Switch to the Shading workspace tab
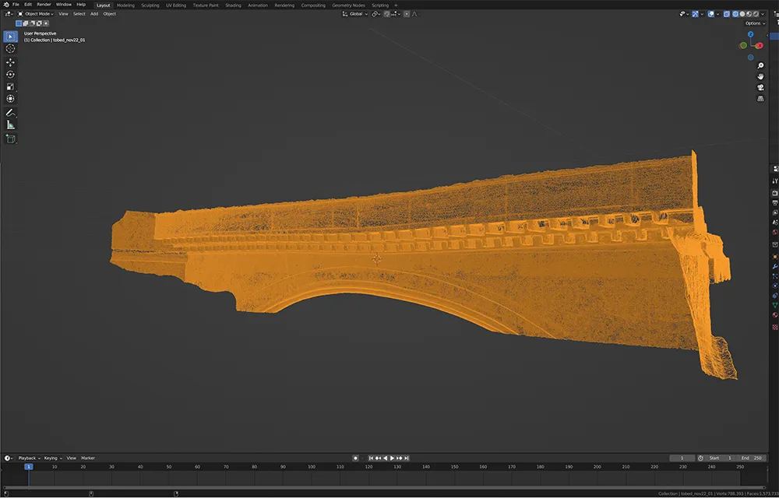Image resolution: width=779 pixels, height=498 pixels. tap(233, 4)
